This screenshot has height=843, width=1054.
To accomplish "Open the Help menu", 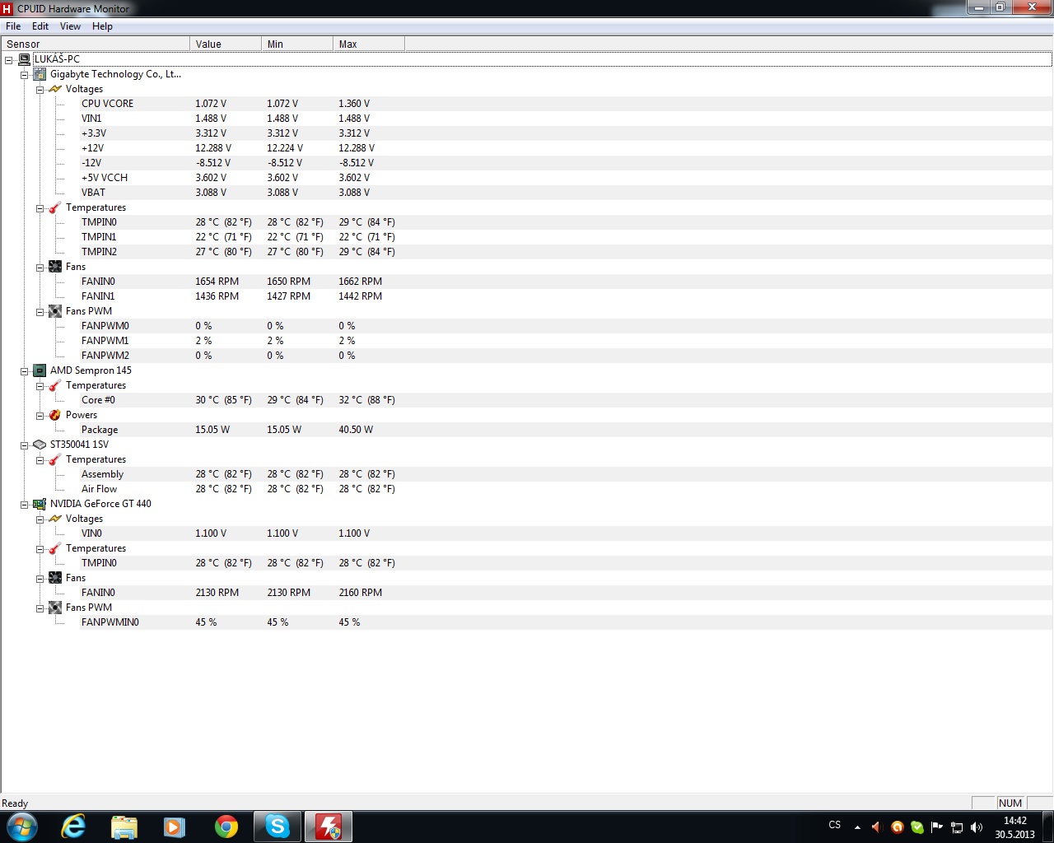I will 102,26.
